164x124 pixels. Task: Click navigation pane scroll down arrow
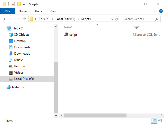pyautogui.click(x=56, y=116)
